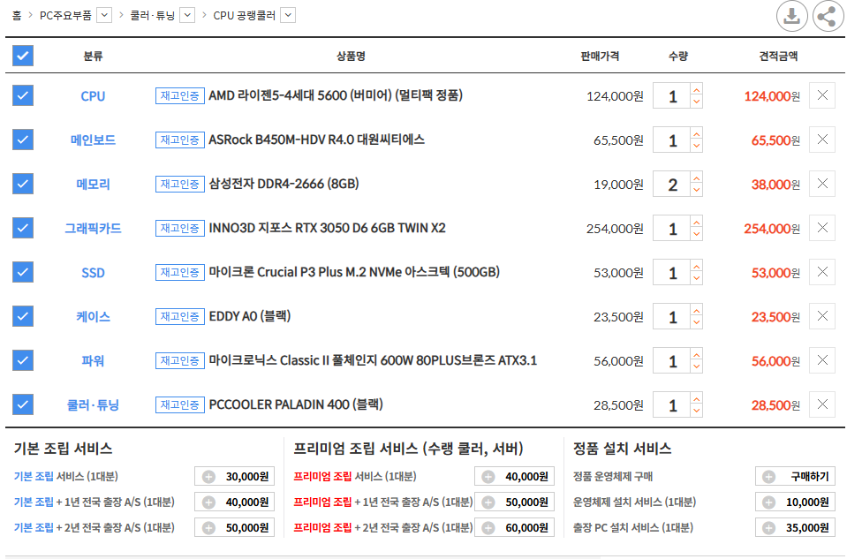Click 구매하기 for 정품 운영체제 구매

(795, 476)
